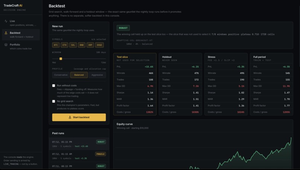Toggle the ETH symbol chip
This screenshot has height=170, width=300.
coord(64,45)
